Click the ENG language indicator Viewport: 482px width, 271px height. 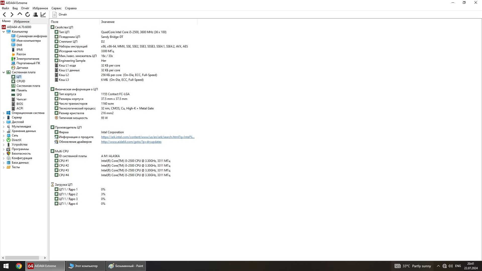(x=458, y=266)
